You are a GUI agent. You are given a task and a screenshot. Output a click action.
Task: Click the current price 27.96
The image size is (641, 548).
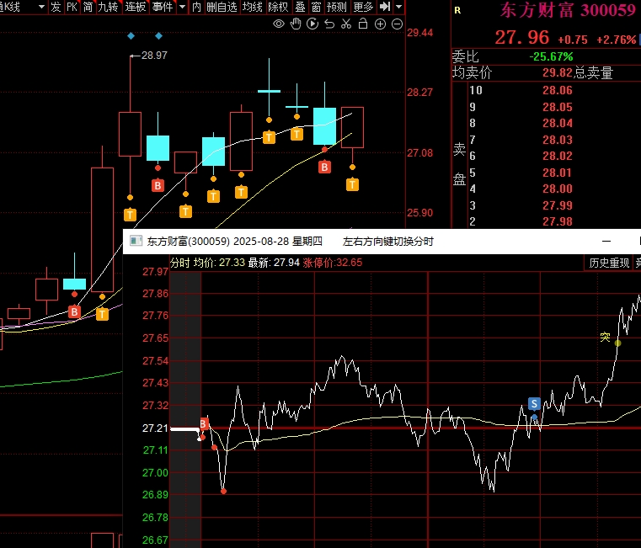[521, 38]
